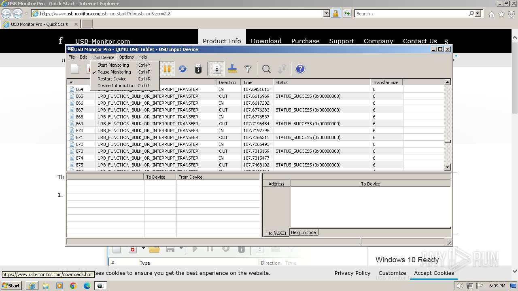
Task: Open the Company link on website nav
Action: click(378, 41)
